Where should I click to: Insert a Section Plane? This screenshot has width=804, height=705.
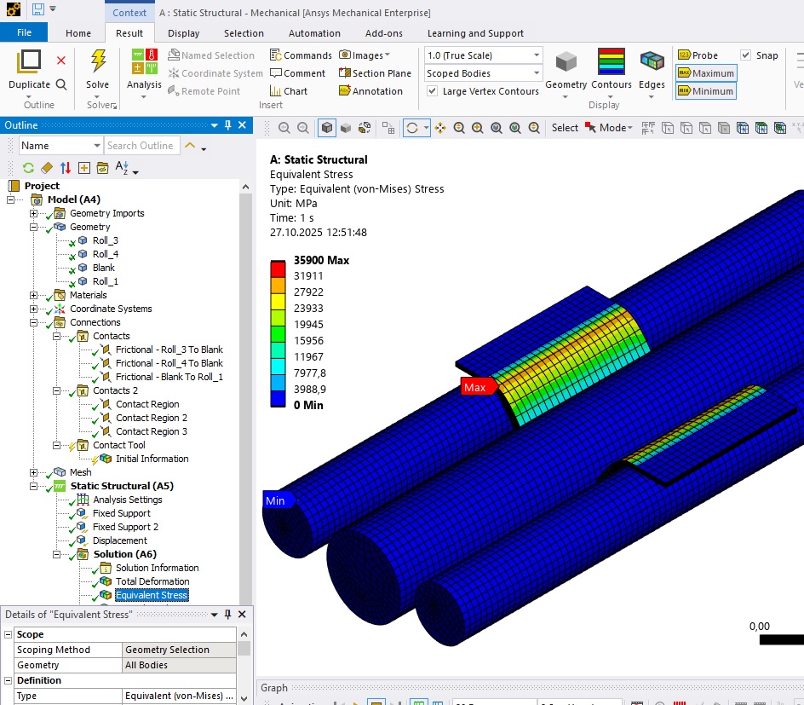(x=375, y=73)
